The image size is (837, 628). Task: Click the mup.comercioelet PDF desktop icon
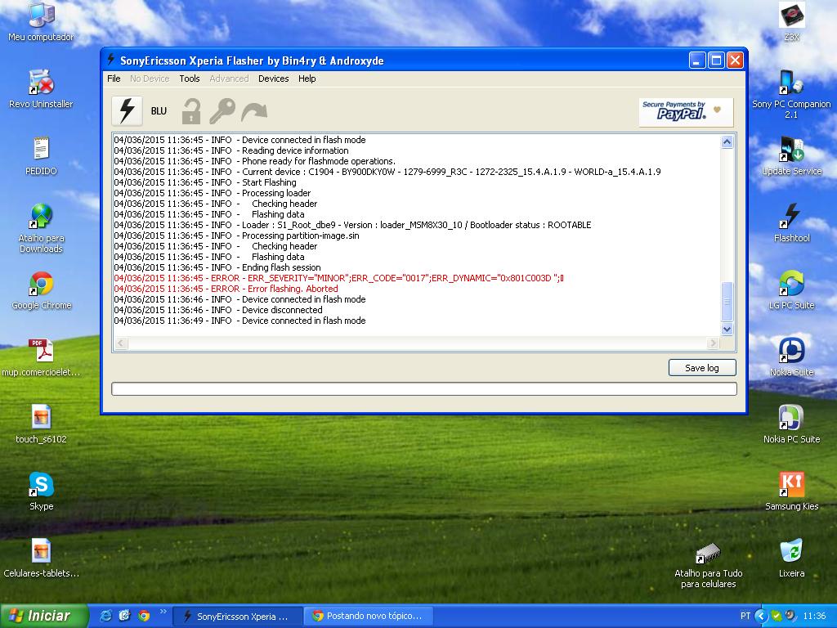pyautogui.click(x=41, y=357)
